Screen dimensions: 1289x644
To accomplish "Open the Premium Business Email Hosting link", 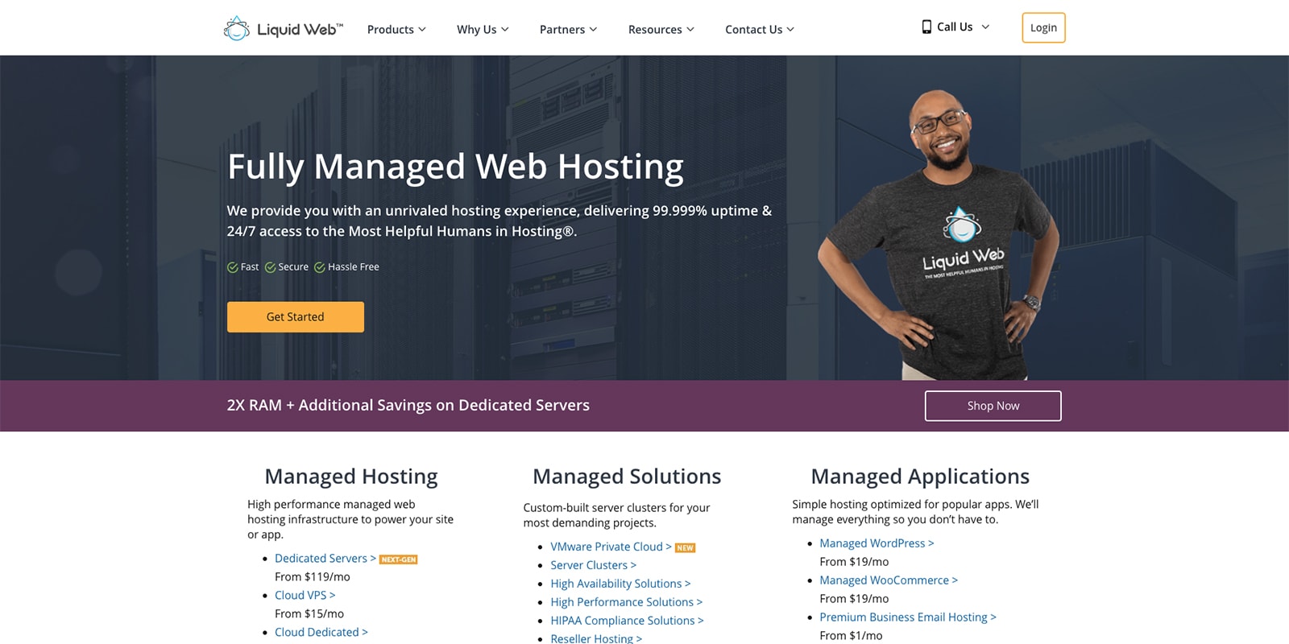I will [x=908, y=617].
